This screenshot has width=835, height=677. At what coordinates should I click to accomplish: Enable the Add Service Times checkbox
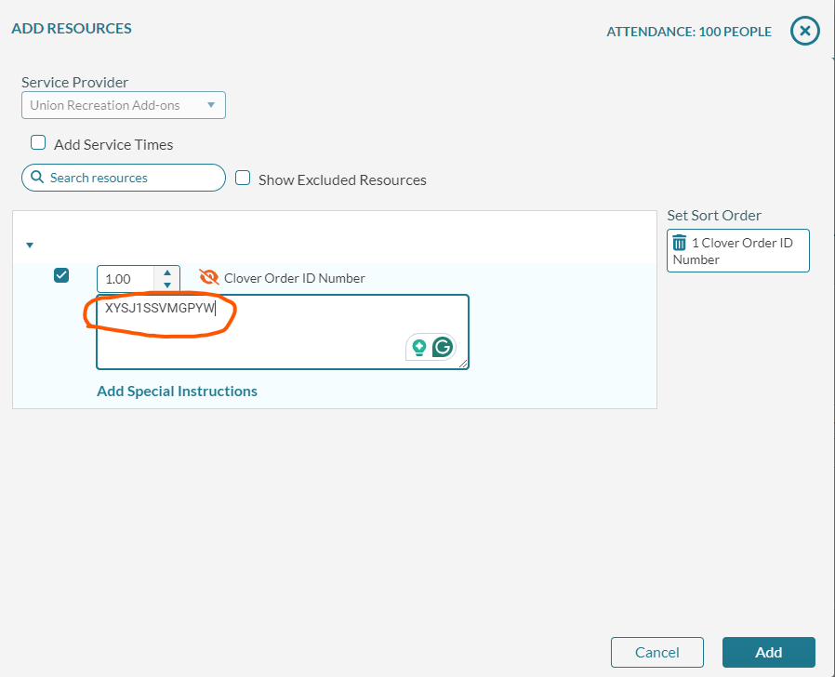(38, 143)
